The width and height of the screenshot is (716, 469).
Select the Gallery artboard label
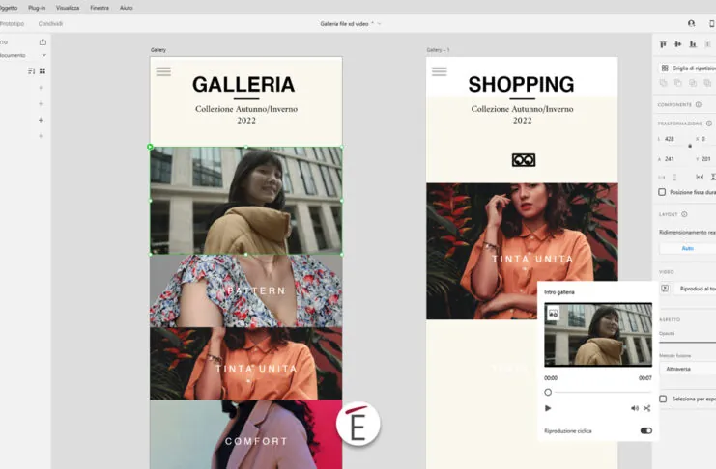tap(158, 50)
